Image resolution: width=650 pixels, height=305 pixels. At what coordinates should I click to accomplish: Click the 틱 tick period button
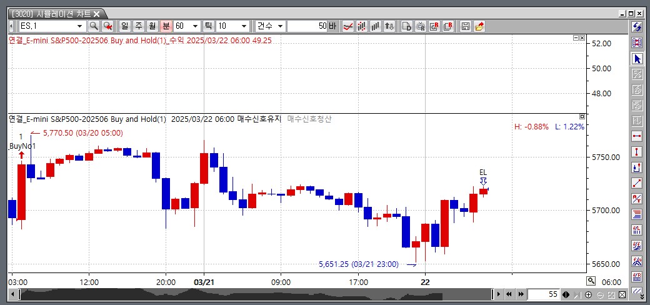[x=208, y=26]
